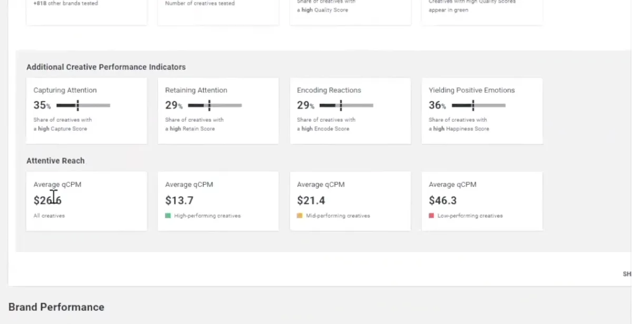The width and height of the screenshot is (632, 324).
Task: Click the red Low-performing creatives swatch
Action: [x=431, y=216]
